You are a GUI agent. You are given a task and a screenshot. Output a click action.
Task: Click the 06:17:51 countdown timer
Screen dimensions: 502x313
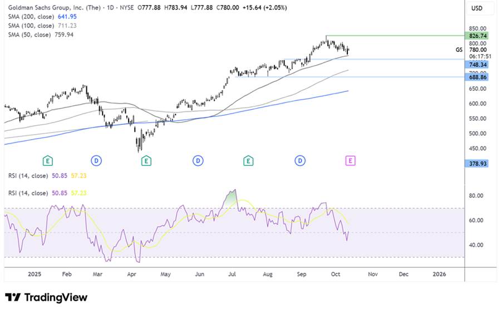click(480, 56)
